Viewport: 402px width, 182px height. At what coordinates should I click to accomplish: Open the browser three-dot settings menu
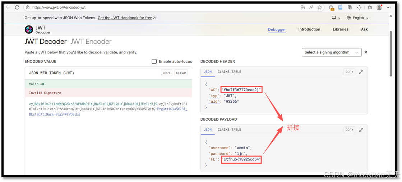click(x=389, y=8)
